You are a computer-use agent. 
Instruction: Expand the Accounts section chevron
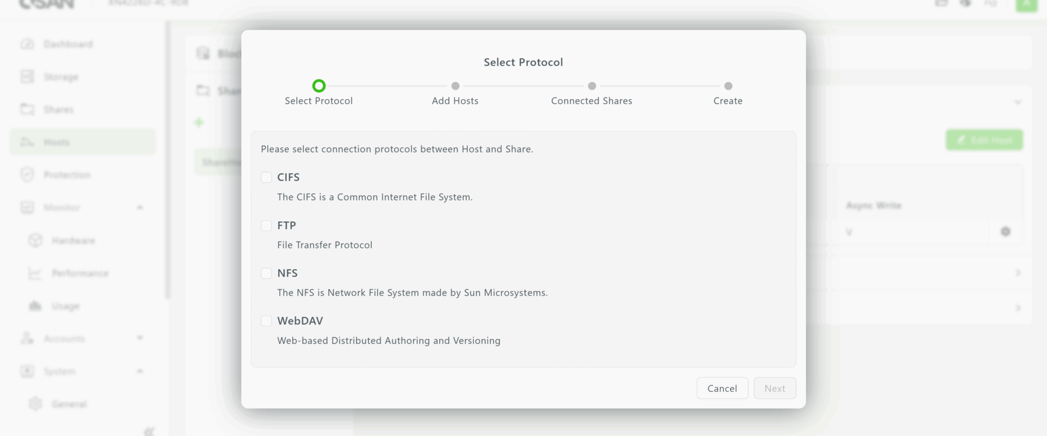click(140, 338)
